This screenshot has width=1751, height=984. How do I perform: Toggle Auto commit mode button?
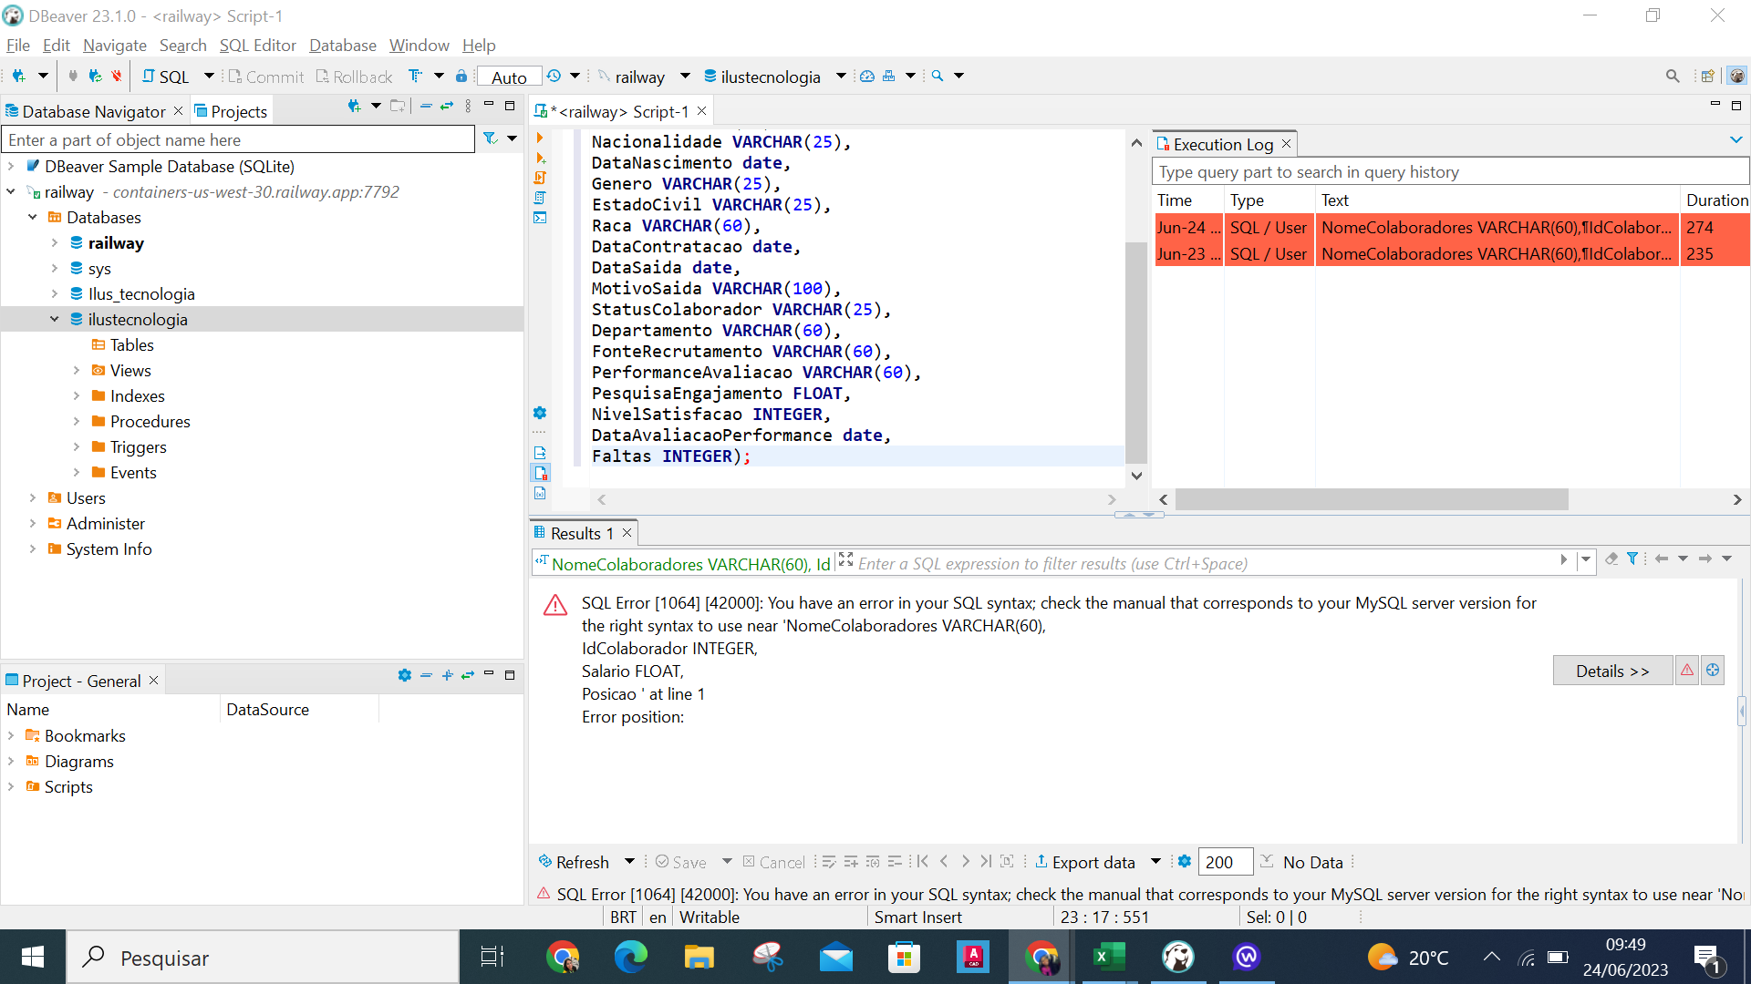click(x=507, y=77)
